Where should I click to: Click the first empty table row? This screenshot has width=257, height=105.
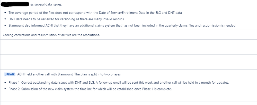129,47
